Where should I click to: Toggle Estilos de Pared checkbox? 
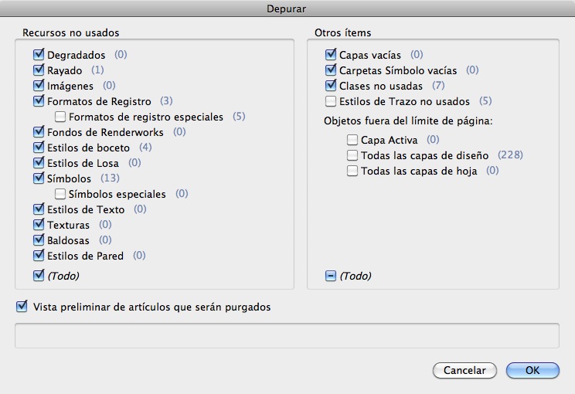click(39, 256)
